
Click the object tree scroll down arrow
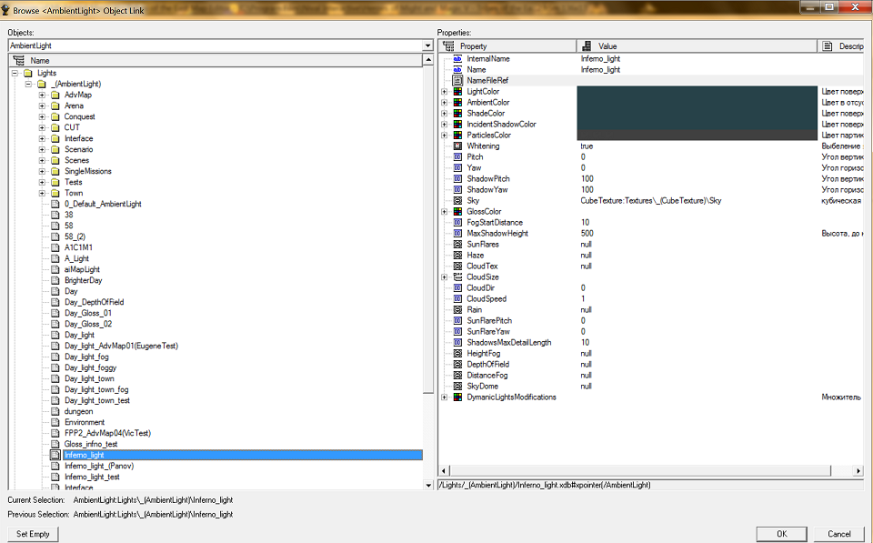428,485
